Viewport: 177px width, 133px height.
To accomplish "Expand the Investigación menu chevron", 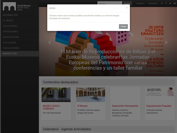I will point(37,37).
